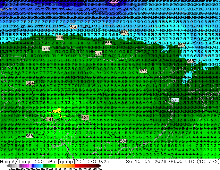This screenshot has width=220, height=170.
Task: Click the date '10-05-2026' in the footer
Action: (151, 161)
